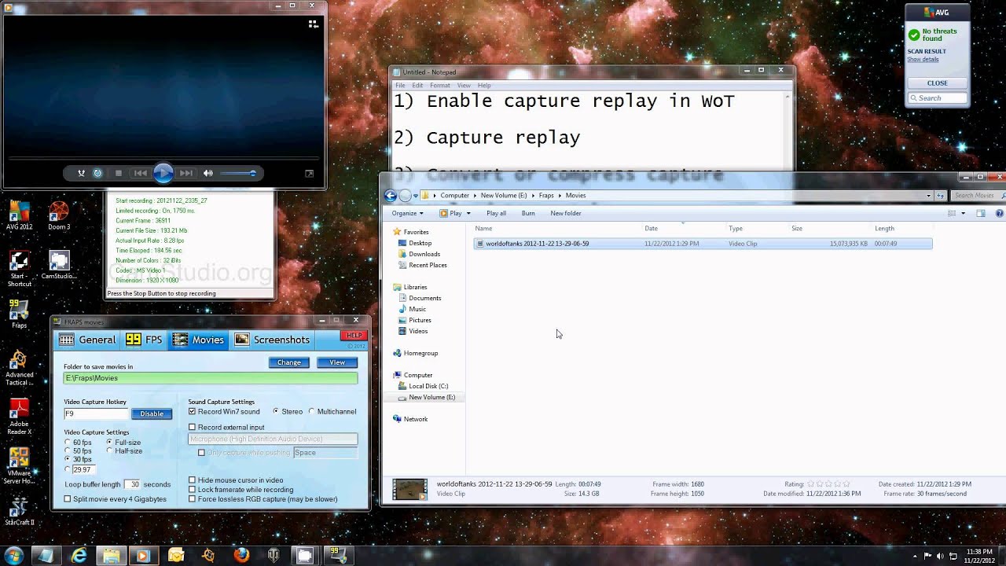
Task: Select the Movies tab in Fraps
Action: click(198, 340)
